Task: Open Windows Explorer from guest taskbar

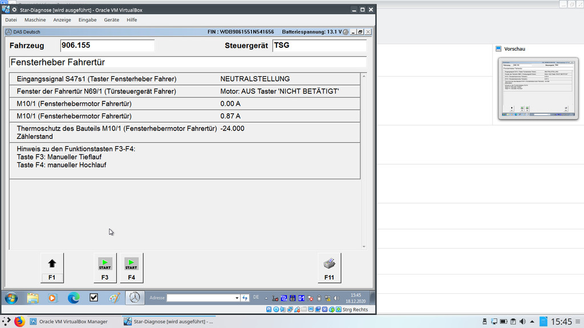Action: click(33, 298)
